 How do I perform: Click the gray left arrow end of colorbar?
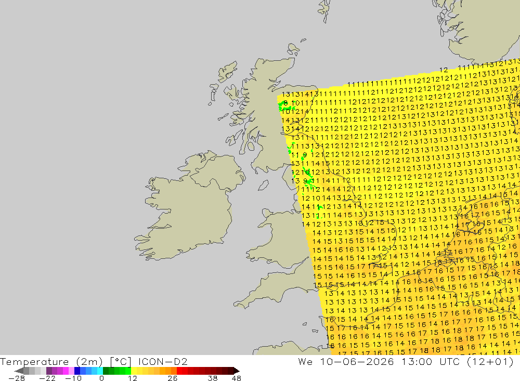[x=19, y=371]
